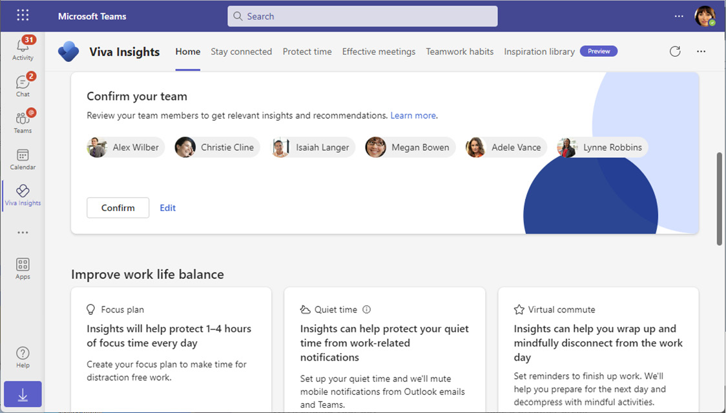Open the profile avatar menu
726x413 pixels.
pos(705,16)
